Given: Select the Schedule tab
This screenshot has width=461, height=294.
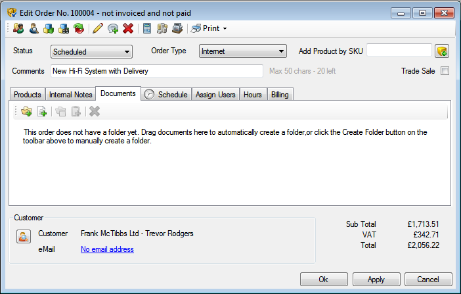Looking at the screenshot, I should (x=167, y=95).
